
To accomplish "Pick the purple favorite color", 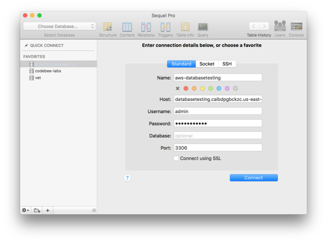I will (227, 89).
